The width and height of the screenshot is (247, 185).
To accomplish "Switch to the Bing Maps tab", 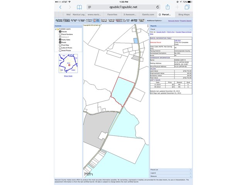I will [184, 15].
